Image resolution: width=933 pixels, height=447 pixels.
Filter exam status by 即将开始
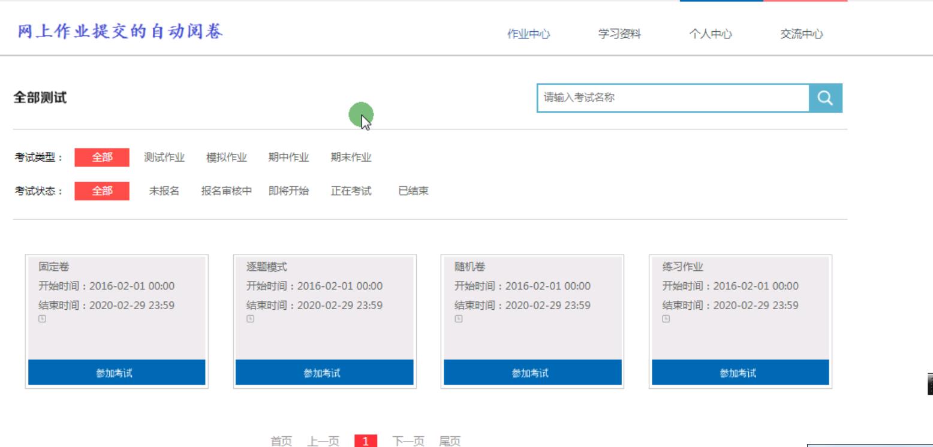click(x=288, y=191)
